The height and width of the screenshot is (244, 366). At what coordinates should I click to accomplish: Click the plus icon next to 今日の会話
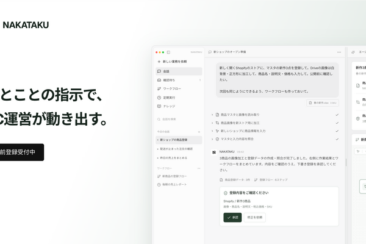pyautogui.click(x=199, y=132)
